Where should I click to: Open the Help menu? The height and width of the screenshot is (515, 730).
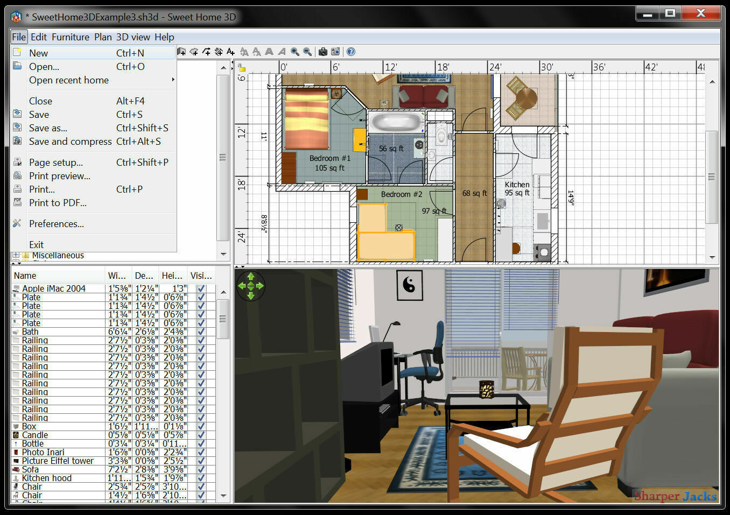click(164, 37)
